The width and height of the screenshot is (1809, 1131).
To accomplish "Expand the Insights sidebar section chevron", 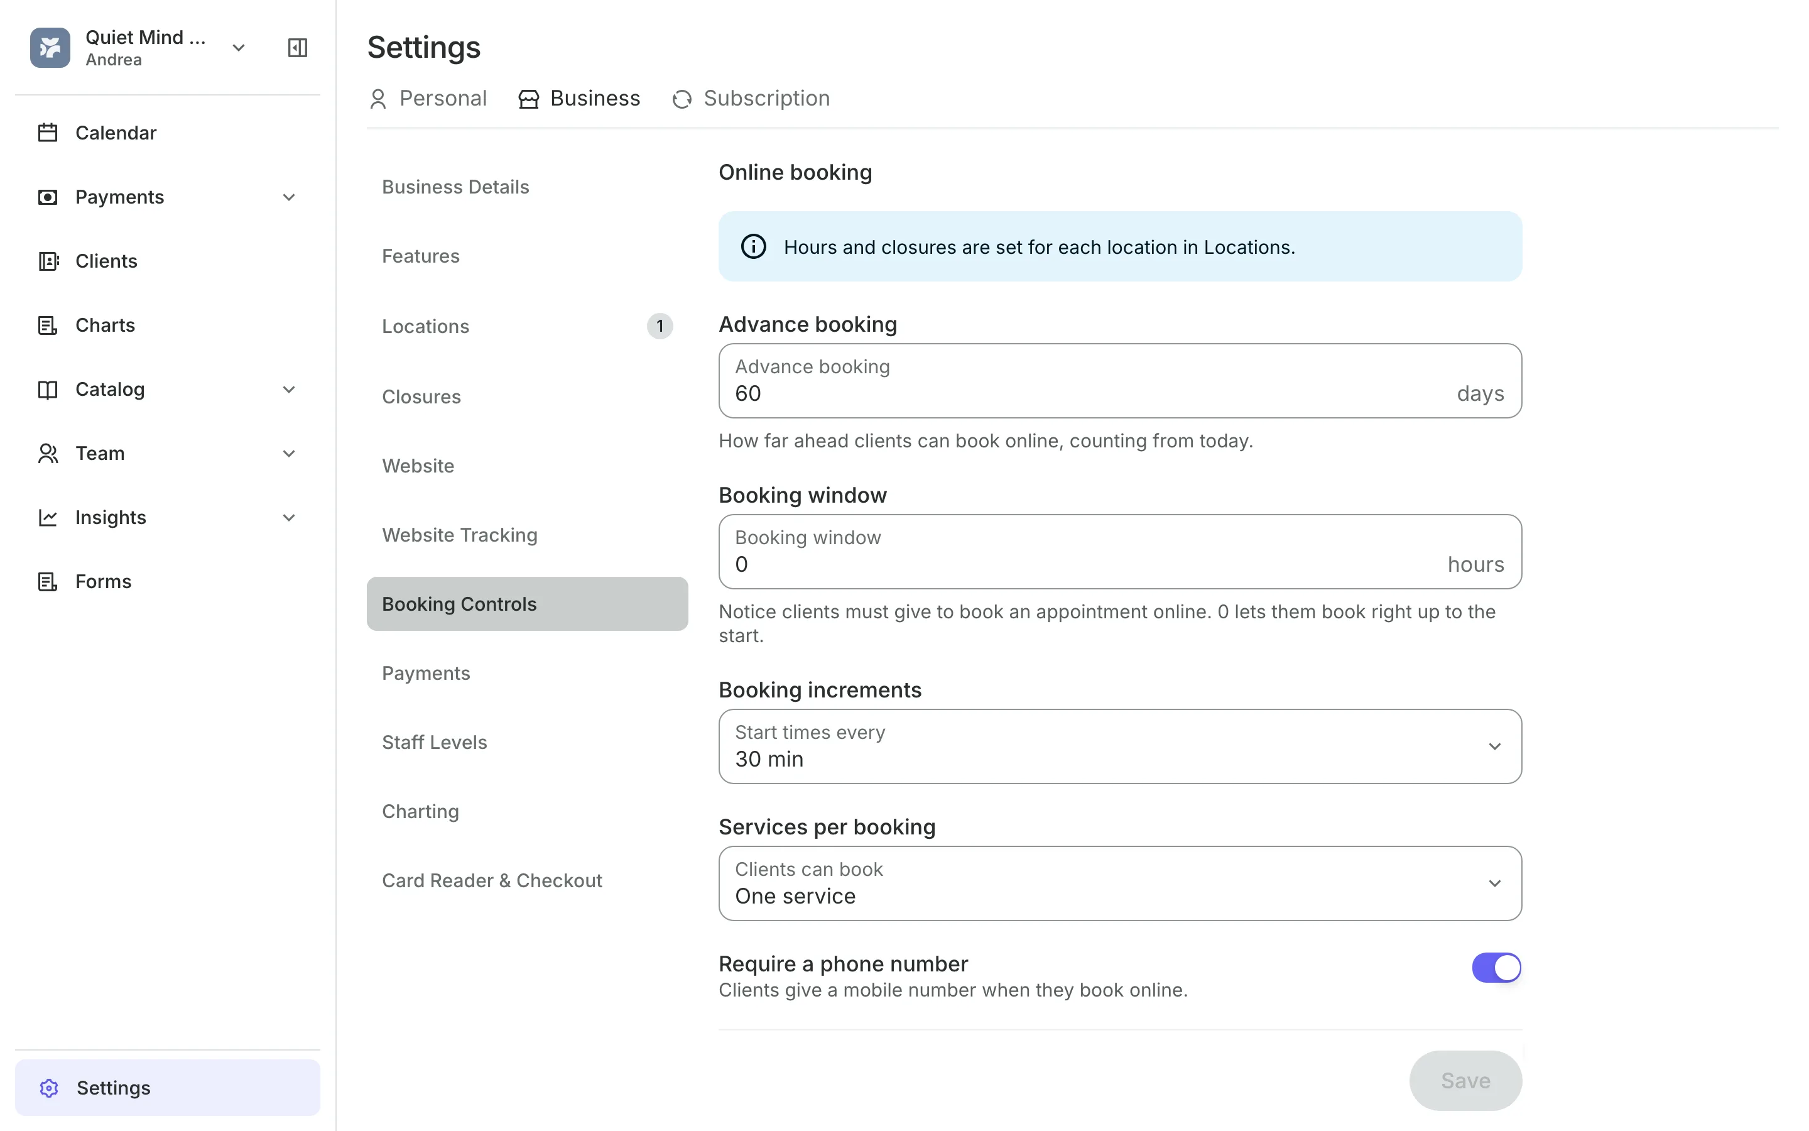I will 290,518.
